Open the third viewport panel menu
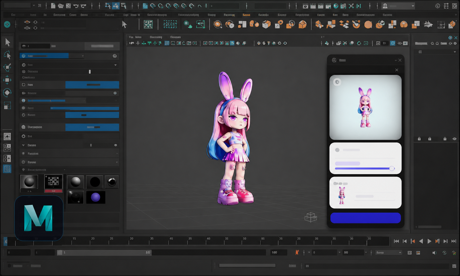The width and height of the screenshot is (460, 276). (x=156, y=37)
